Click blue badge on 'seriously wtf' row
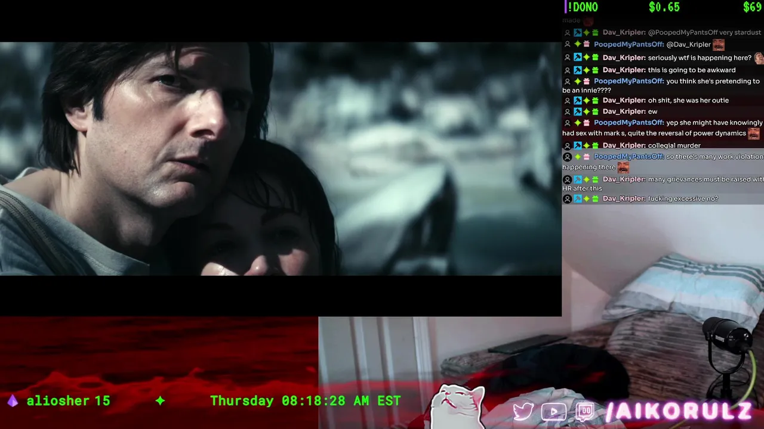764x429 pixels. click(577, 58)
